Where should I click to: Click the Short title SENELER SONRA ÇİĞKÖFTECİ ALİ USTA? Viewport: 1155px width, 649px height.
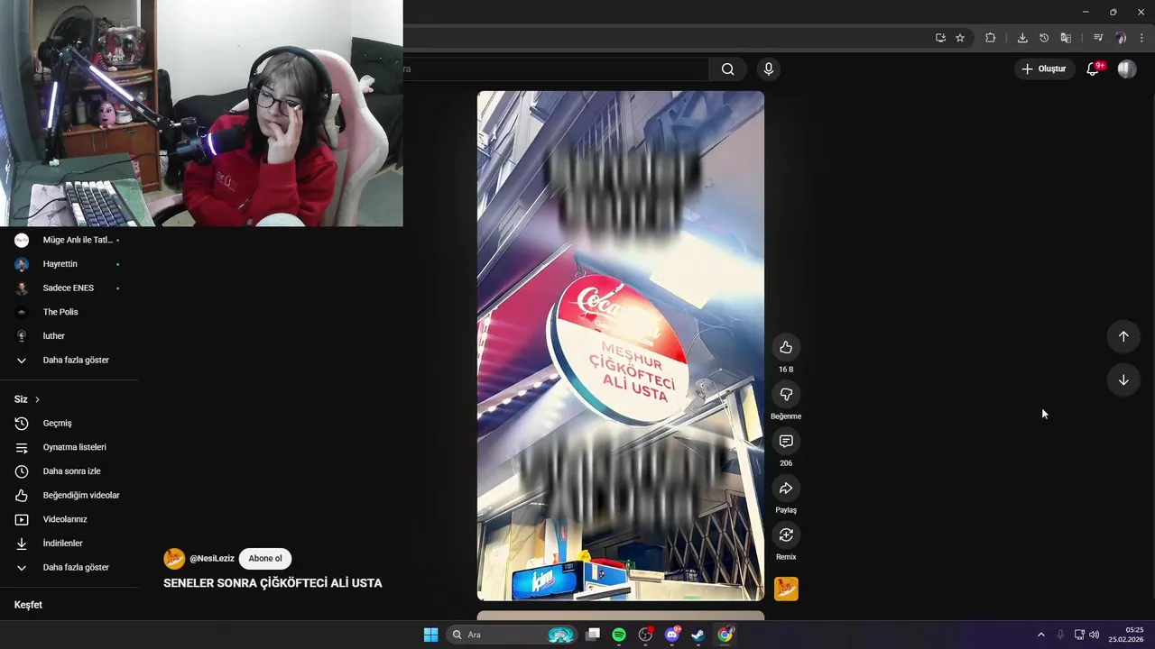[x=273, y=583]
